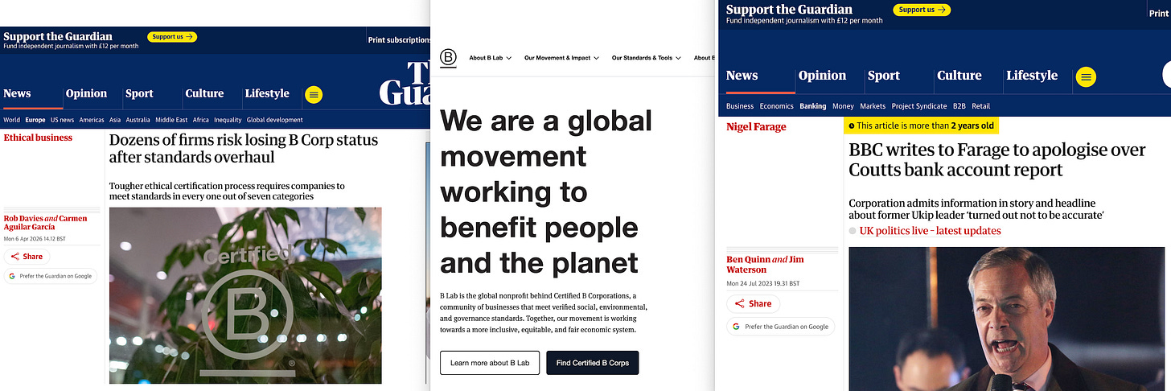This screenshot has width=1171, height=391.
Task: Select Economics in right subnavigation
Action: (x=777, y=106)
